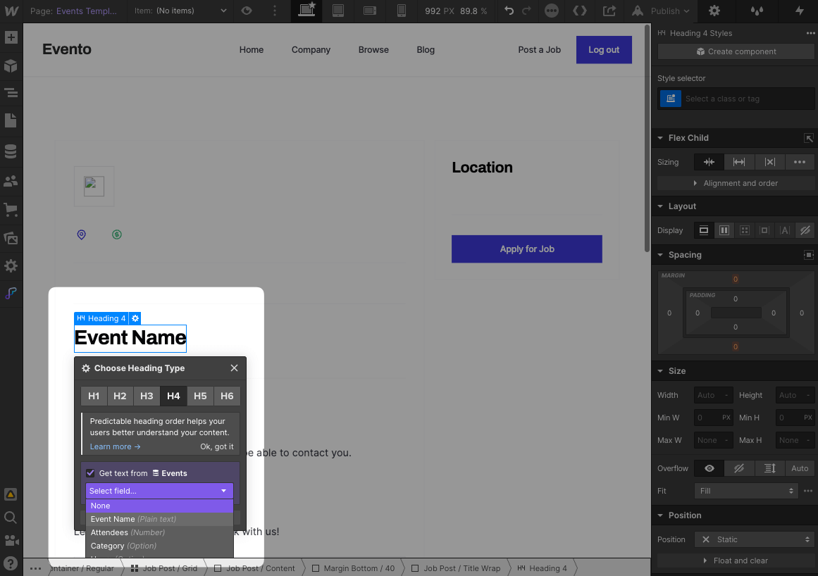Image resolution: width=818 pixels, height=576 pixels.
Task: Open the Help question mark icon
Action: point(11,563)
